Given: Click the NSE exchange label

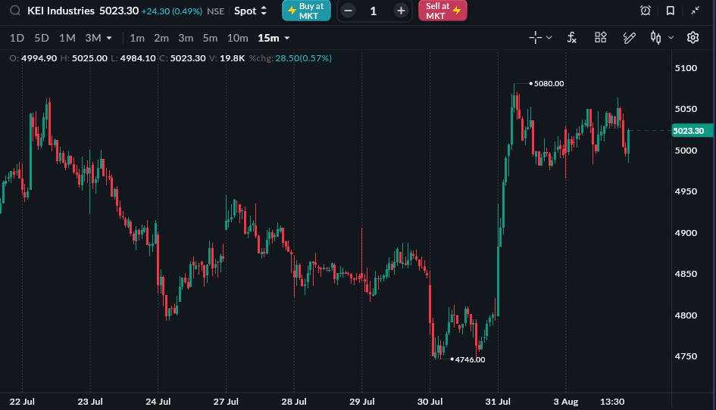Looking at the screenshot, I should [215, 11].
